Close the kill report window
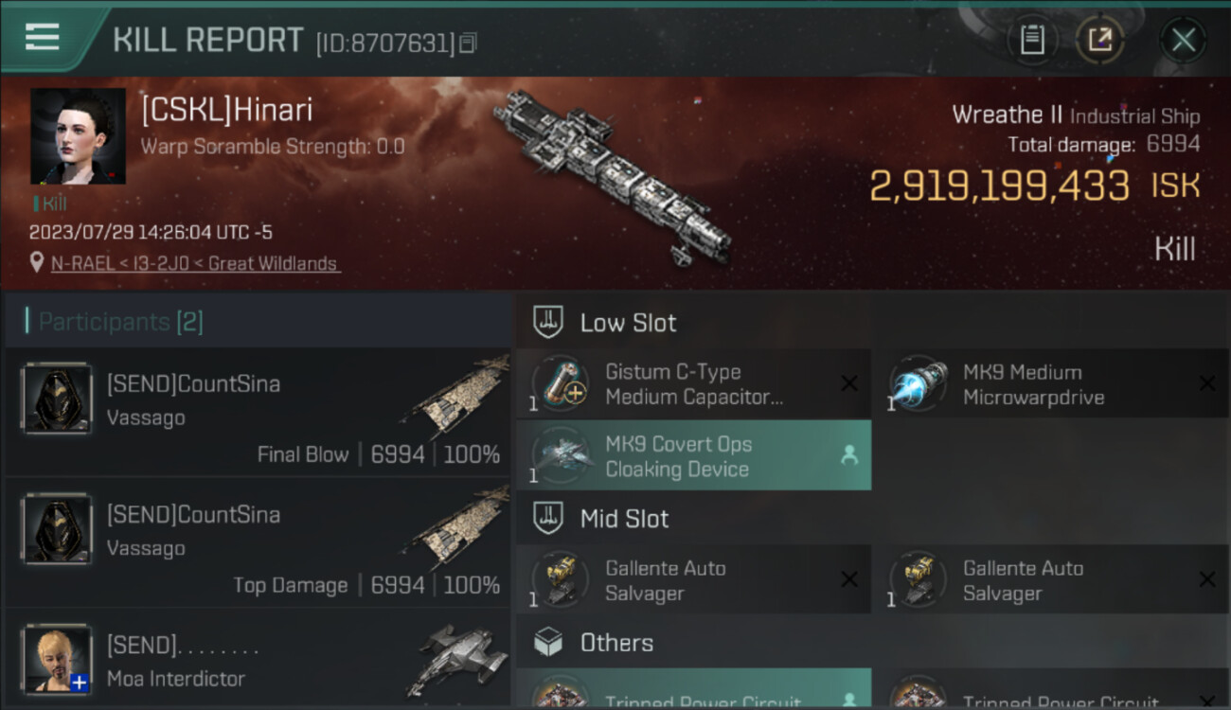 click(1183, 40)
